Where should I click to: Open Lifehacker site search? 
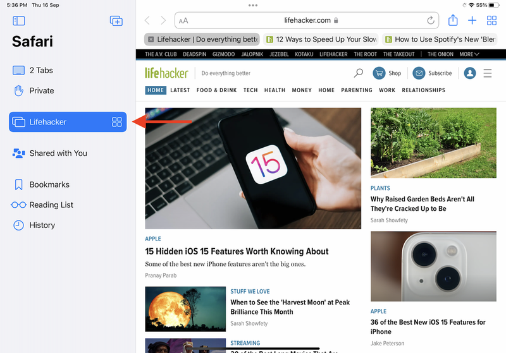(359, 73)
